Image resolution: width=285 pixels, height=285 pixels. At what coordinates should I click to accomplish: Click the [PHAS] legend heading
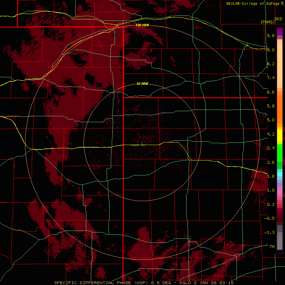[268, 22]
